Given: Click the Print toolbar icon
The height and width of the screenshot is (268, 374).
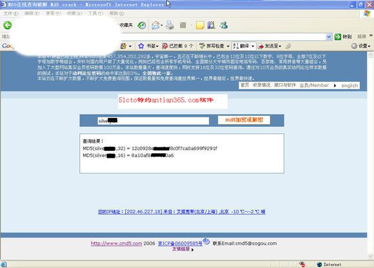Looking at the screenshot, I should coord(170,25).
